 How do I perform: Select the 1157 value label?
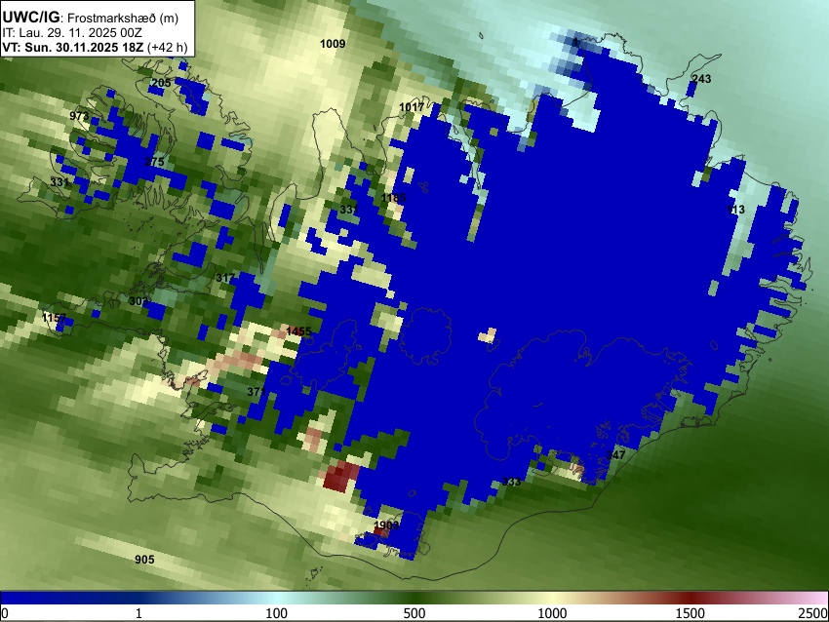tap(54, 318)
